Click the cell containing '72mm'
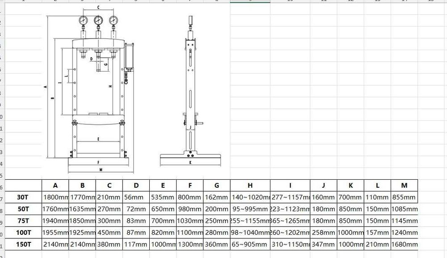Viewport: 447px width, 258px height. pos(136,209)
